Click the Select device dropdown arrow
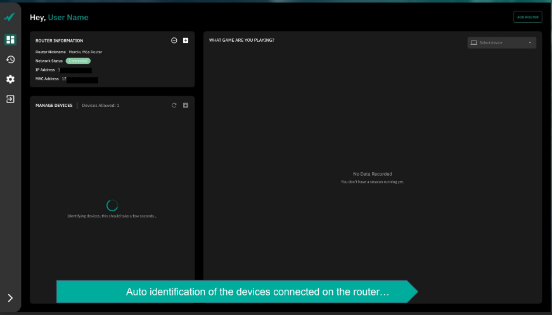 pyautogui.click(x=530, y=42)
